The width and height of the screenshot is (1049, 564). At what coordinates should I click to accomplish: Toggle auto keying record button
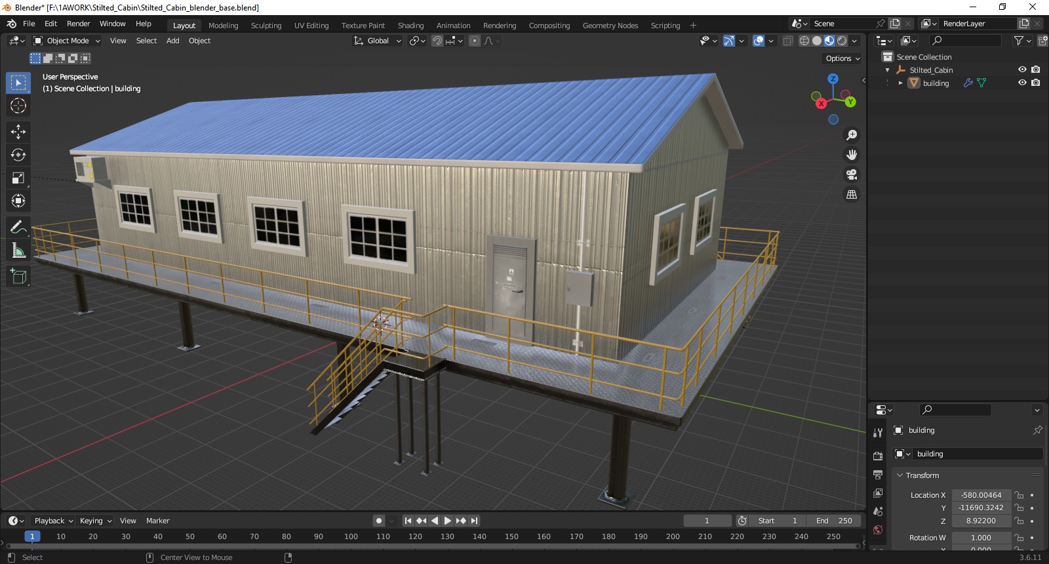tap(378, 521)
